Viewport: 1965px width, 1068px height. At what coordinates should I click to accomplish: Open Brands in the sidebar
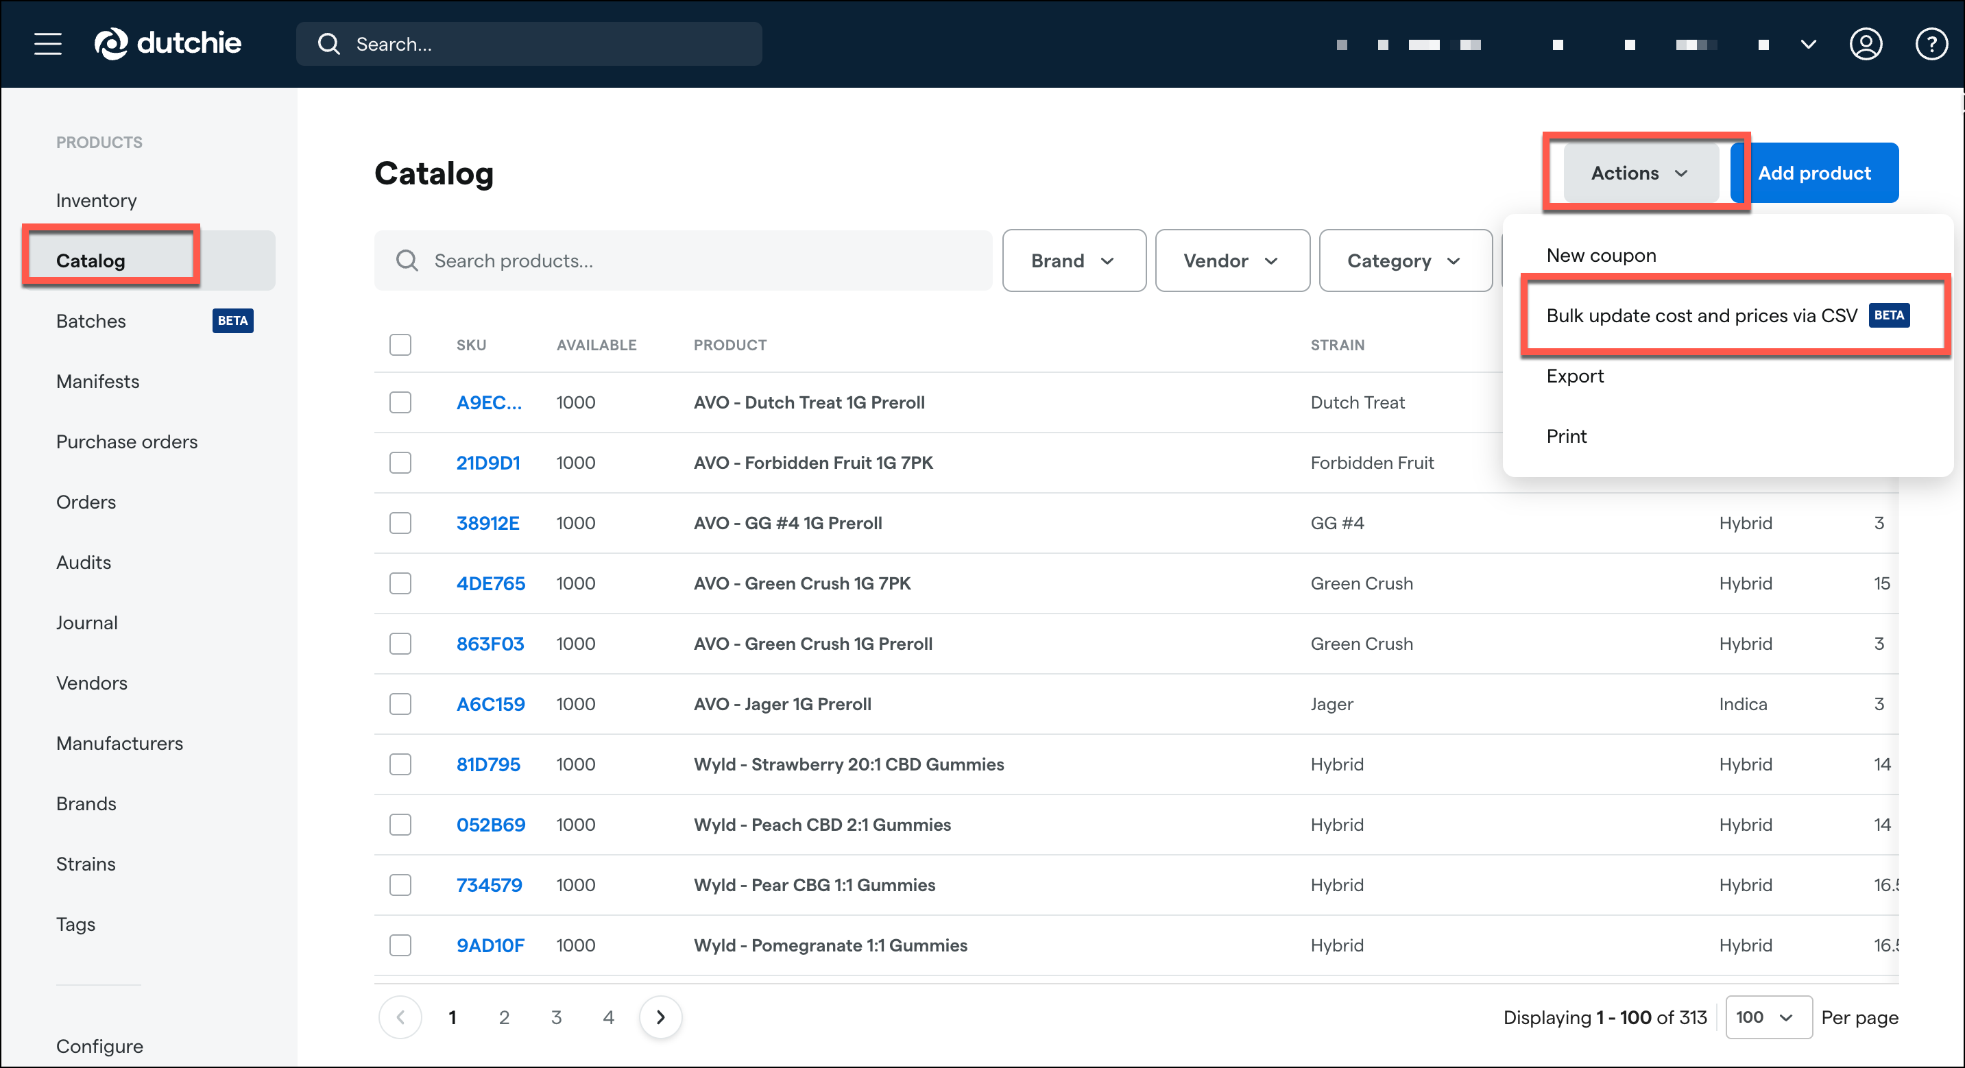click(x=86, y=803)
